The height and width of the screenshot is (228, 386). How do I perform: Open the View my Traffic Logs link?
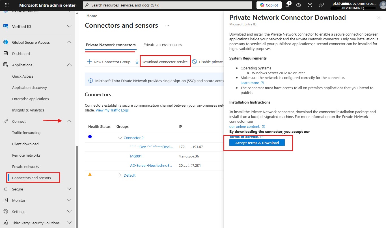pyautogui.click(x=112, y=110)
